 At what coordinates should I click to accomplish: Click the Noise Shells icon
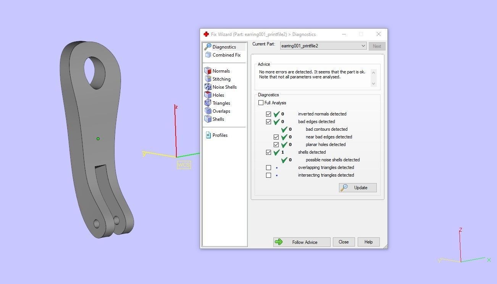(x=208, y=87)
